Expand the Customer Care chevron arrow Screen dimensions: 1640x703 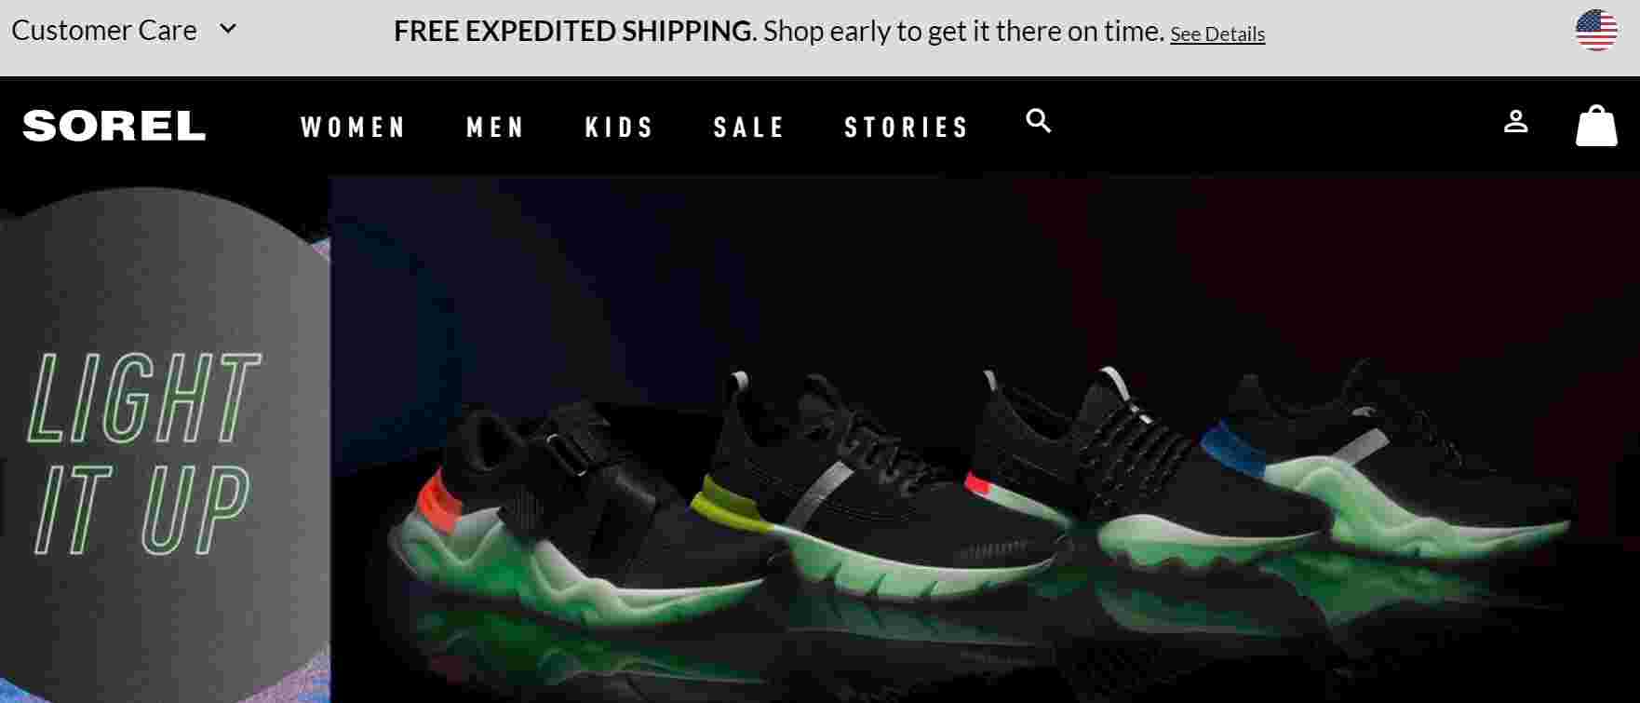228,29
